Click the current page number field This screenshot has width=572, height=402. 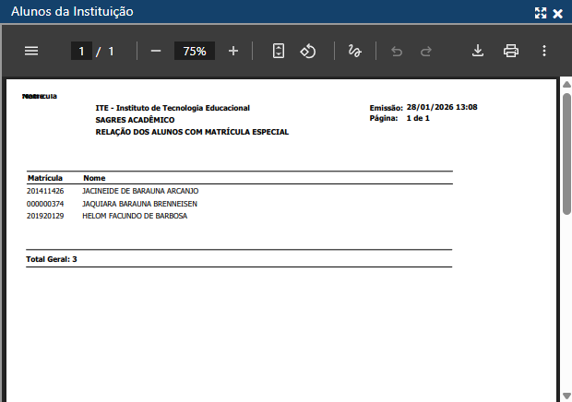click(x=81, y=52)
